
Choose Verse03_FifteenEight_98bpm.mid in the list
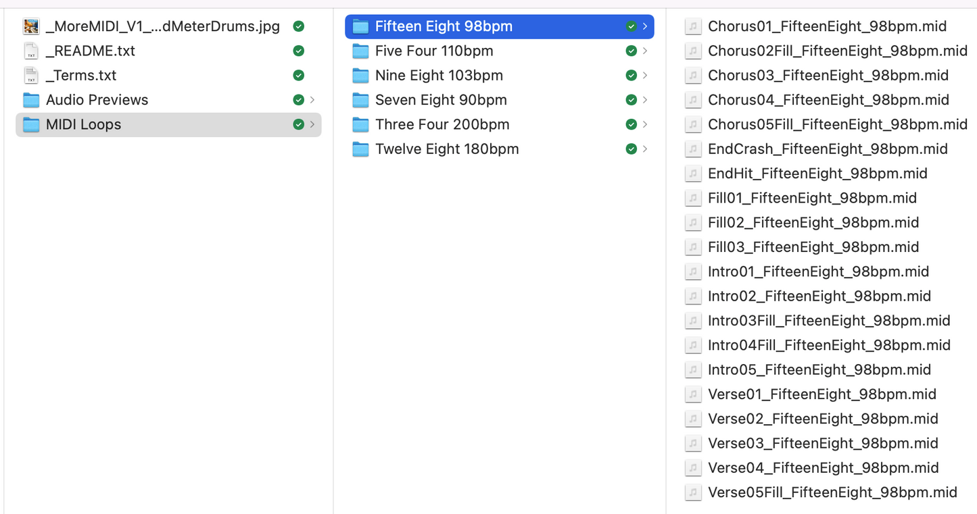click(x=823, y=444)
